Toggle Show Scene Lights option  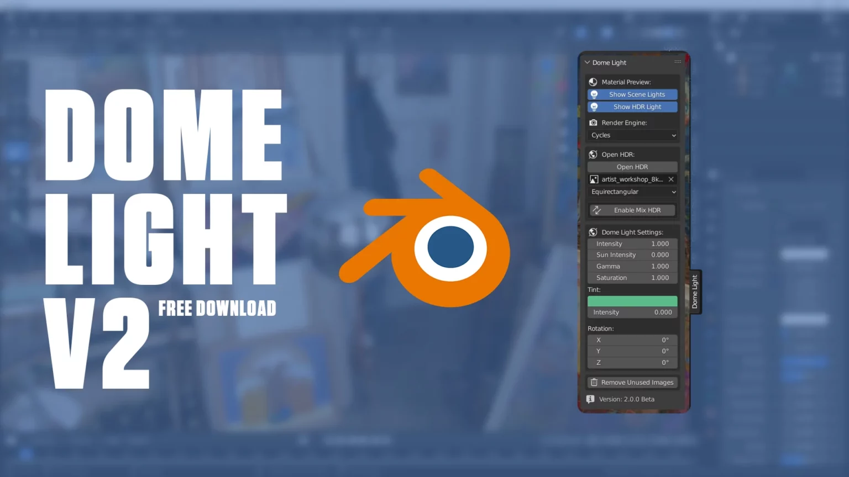click(632, 94)
